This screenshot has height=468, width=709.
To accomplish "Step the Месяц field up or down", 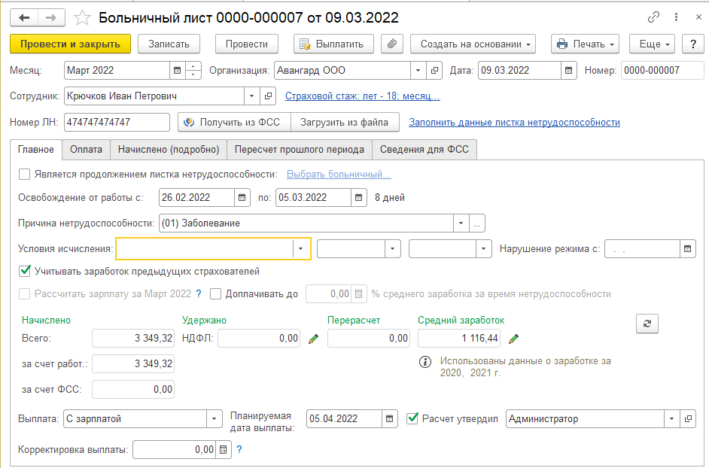I will (x=193, y=71).
